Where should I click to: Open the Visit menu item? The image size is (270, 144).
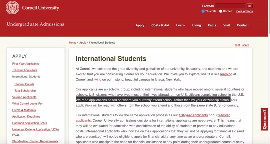tap(226, 25)
